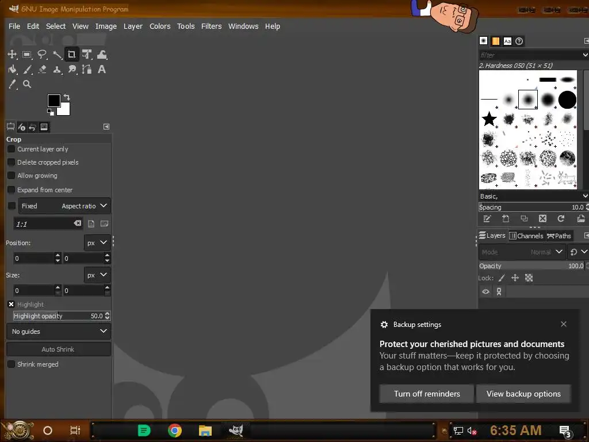Delete the selected brush
Image resolution: width=589 pixels, height=442 pixels.
point(542,219)
